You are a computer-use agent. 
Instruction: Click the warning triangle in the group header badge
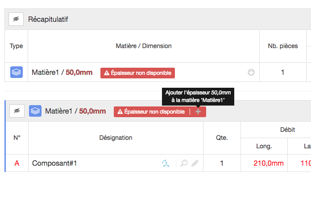pos(120,112)
